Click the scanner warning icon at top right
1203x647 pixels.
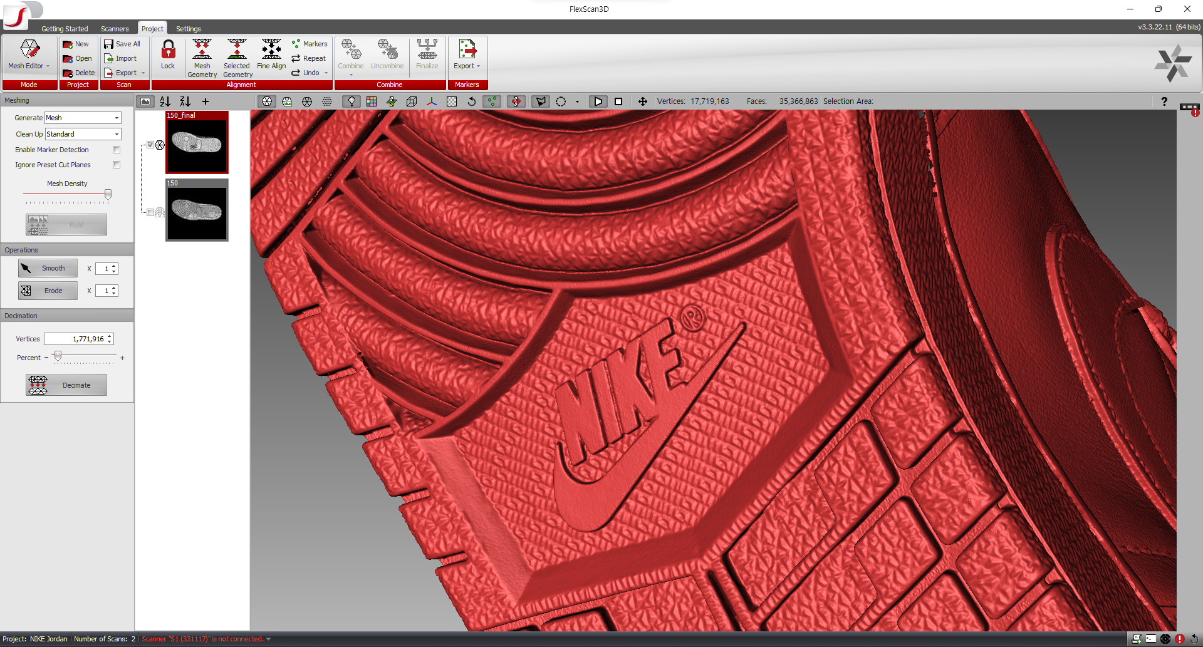tap(1190, 110)
